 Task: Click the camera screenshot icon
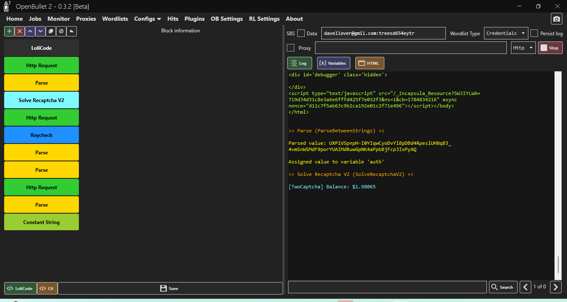556,19
